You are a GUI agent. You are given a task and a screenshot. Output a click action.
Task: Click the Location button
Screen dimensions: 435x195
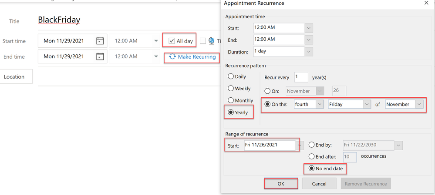tap(14, 77)
